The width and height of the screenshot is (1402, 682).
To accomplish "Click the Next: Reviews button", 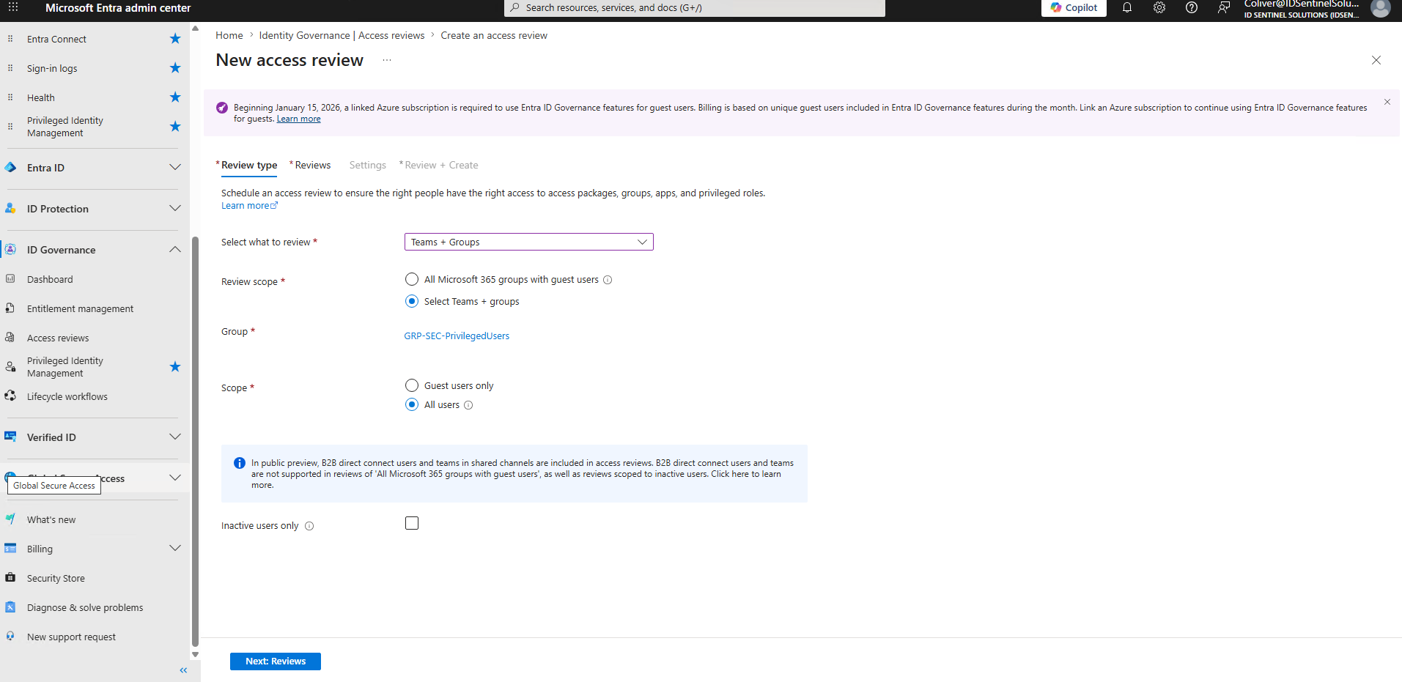I will [276, 661].
